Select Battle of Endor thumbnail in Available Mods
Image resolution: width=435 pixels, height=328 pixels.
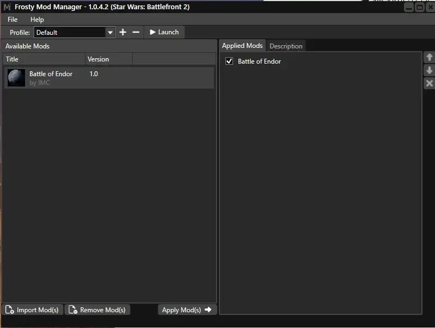pos(16,78)
